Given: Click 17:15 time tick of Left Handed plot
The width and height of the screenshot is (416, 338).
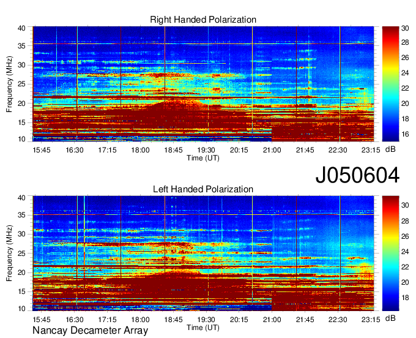Looking at the screenshot, I should point(108,320).
